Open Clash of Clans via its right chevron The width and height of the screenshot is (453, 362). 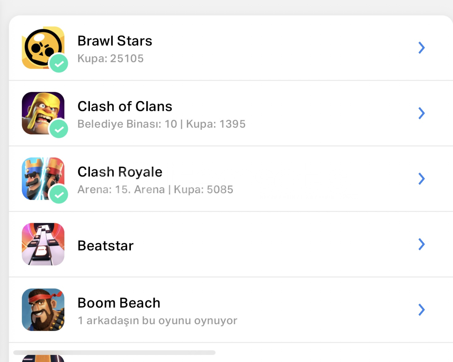coord(421,113)
